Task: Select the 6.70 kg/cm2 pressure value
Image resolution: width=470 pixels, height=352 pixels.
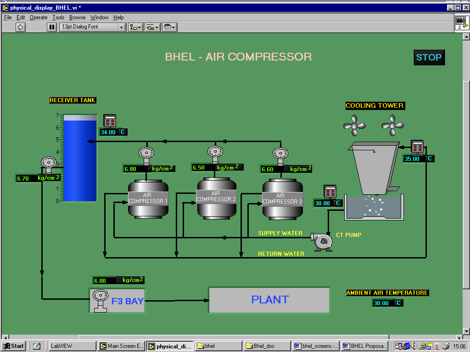Action: click(x=38, y=178)
